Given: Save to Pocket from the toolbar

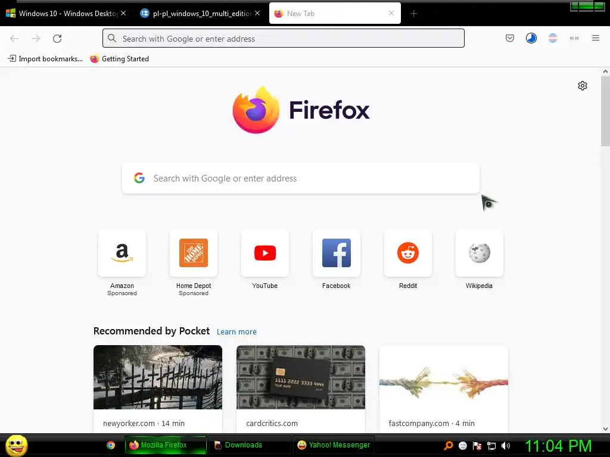Looking at the screenshot, I should 510,38.
